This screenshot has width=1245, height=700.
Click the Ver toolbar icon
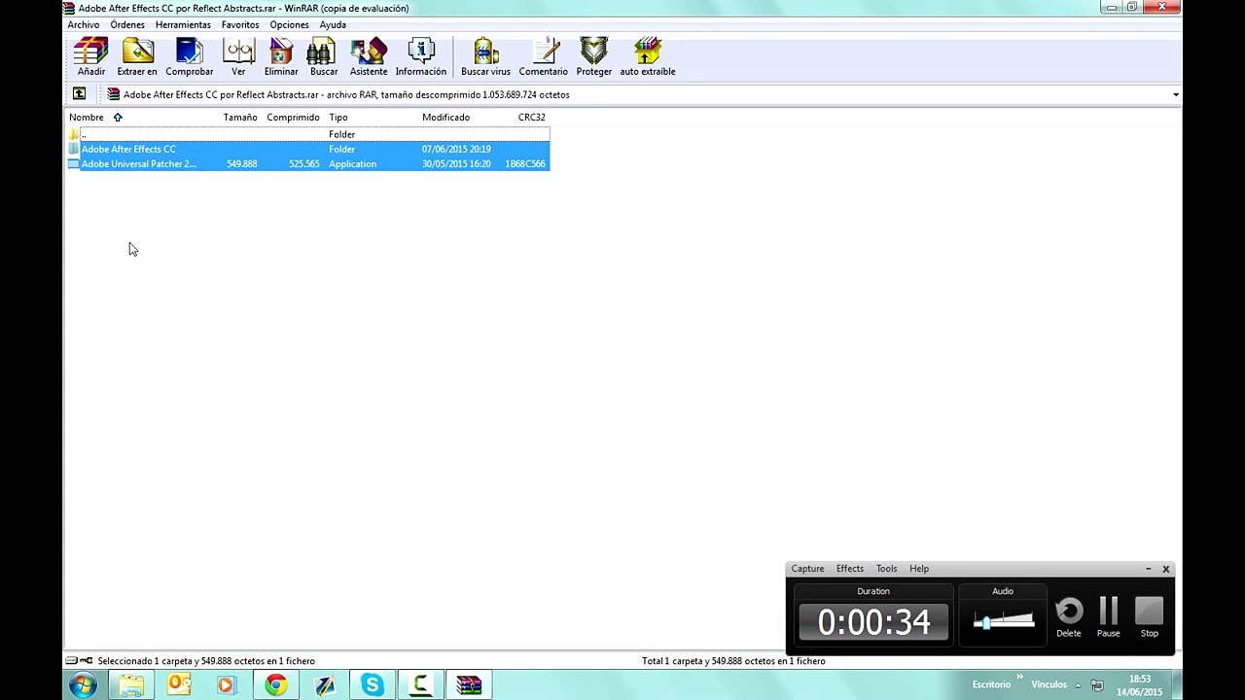(238, 57)
